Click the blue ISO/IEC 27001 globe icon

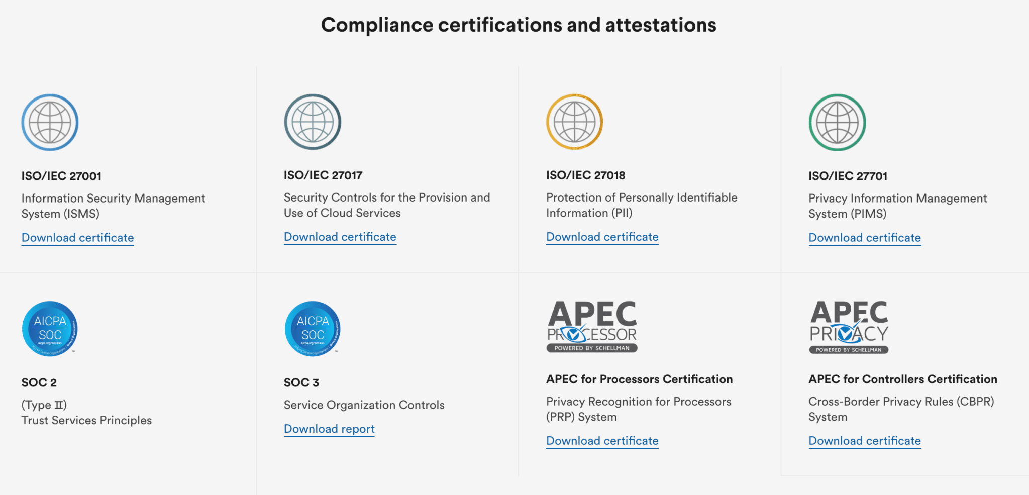50,122
